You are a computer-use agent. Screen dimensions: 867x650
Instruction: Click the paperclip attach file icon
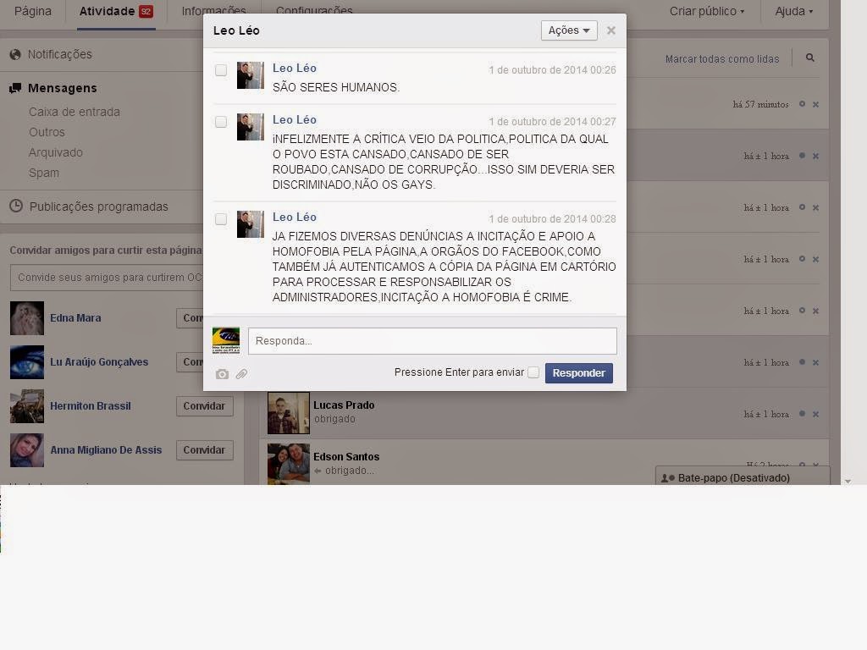[x=241, y=374]
